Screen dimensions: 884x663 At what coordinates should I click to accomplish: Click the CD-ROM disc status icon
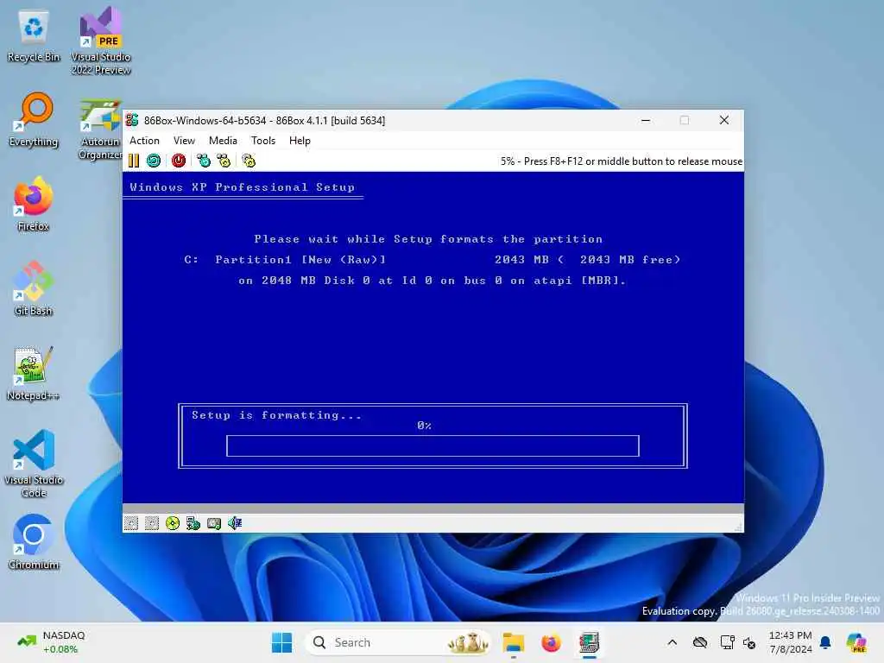(x=173, y=523)
